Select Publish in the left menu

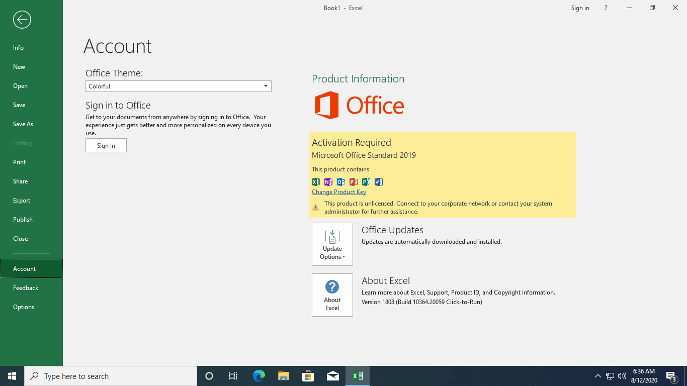(x=31, y=220)
